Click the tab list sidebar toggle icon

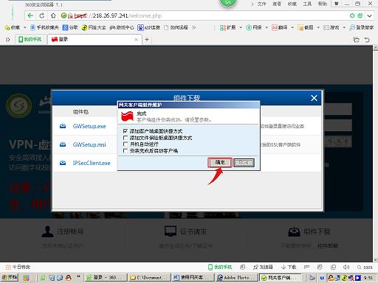pyautogui.click(x=8, y=39)
